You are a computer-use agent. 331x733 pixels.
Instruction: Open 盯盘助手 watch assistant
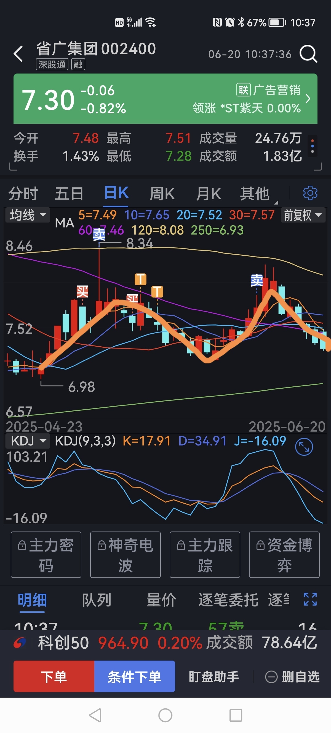[213, 677]
